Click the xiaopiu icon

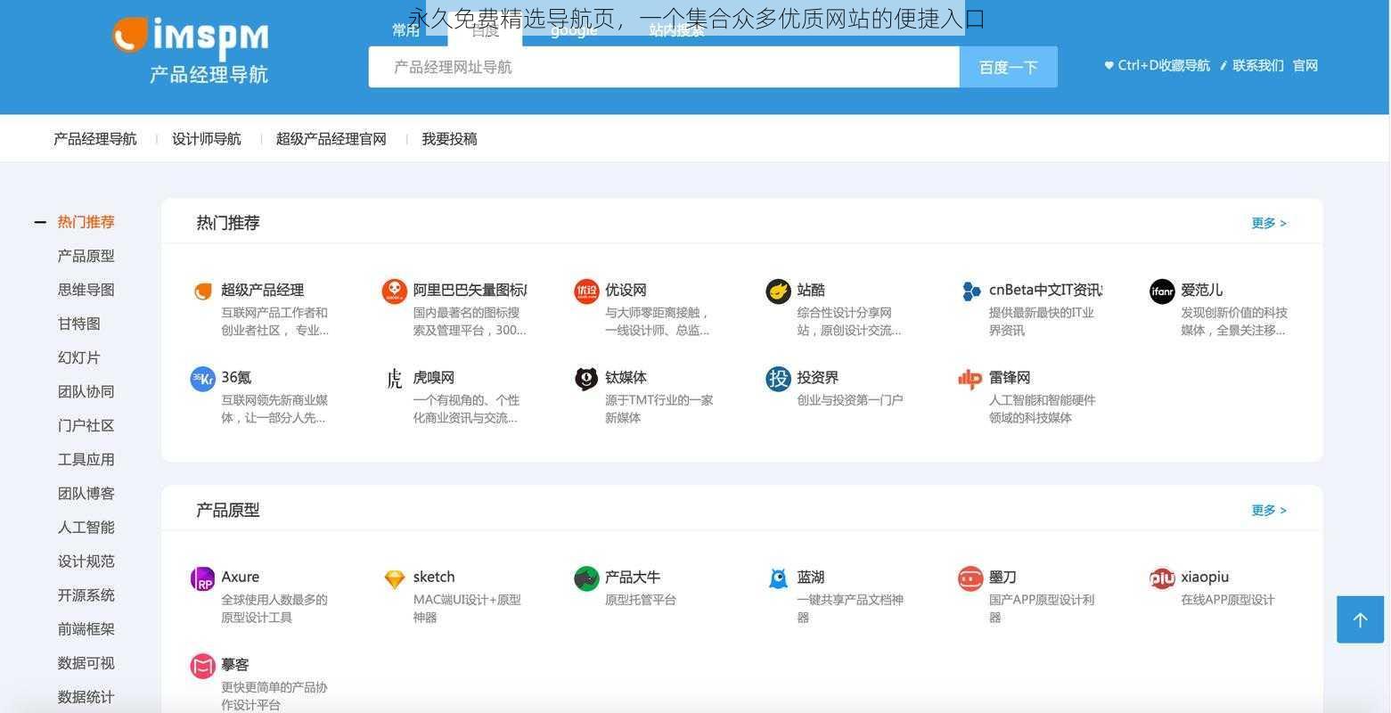pos(1162,578)
